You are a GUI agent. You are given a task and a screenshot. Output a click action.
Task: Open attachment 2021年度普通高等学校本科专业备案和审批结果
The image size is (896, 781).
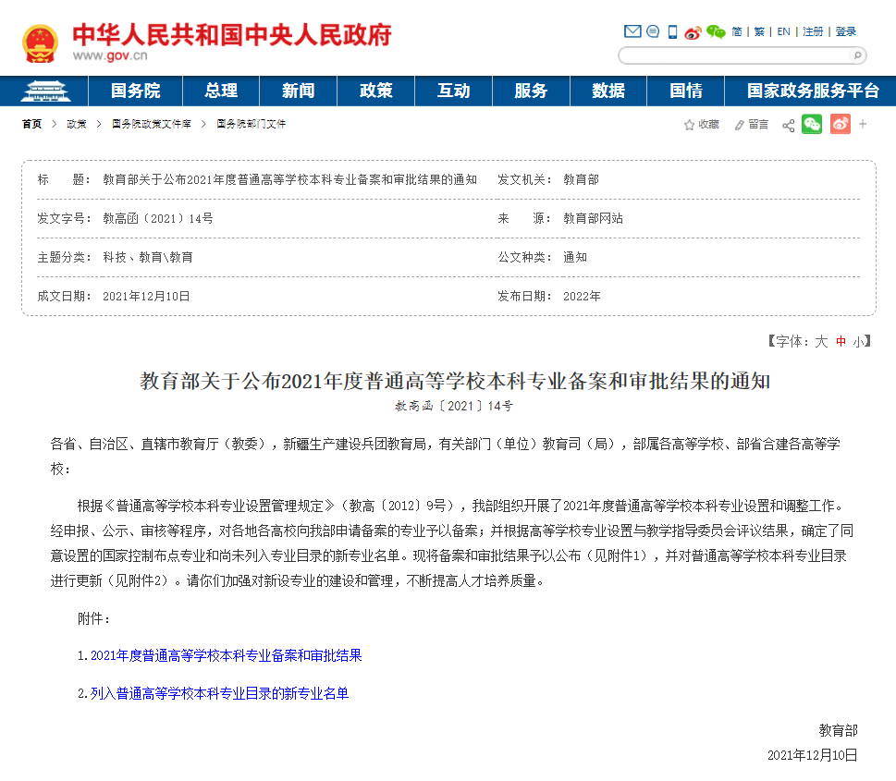click(x=226, y=655)
